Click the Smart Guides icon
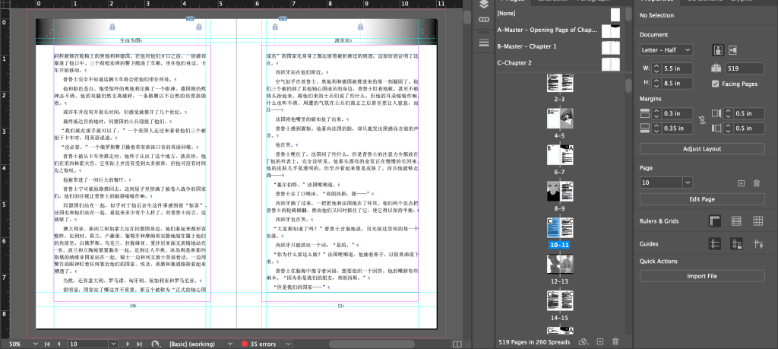Viewport: 778px width, 349px height. pyautogui.click(x=757, y=243)
